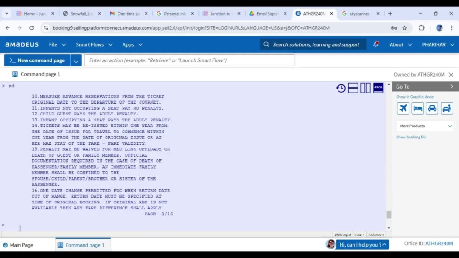The height and width of the screenshot is (258, 459).
Task: Switch to the Main Page tab
Action: click(x=18, y=245)
